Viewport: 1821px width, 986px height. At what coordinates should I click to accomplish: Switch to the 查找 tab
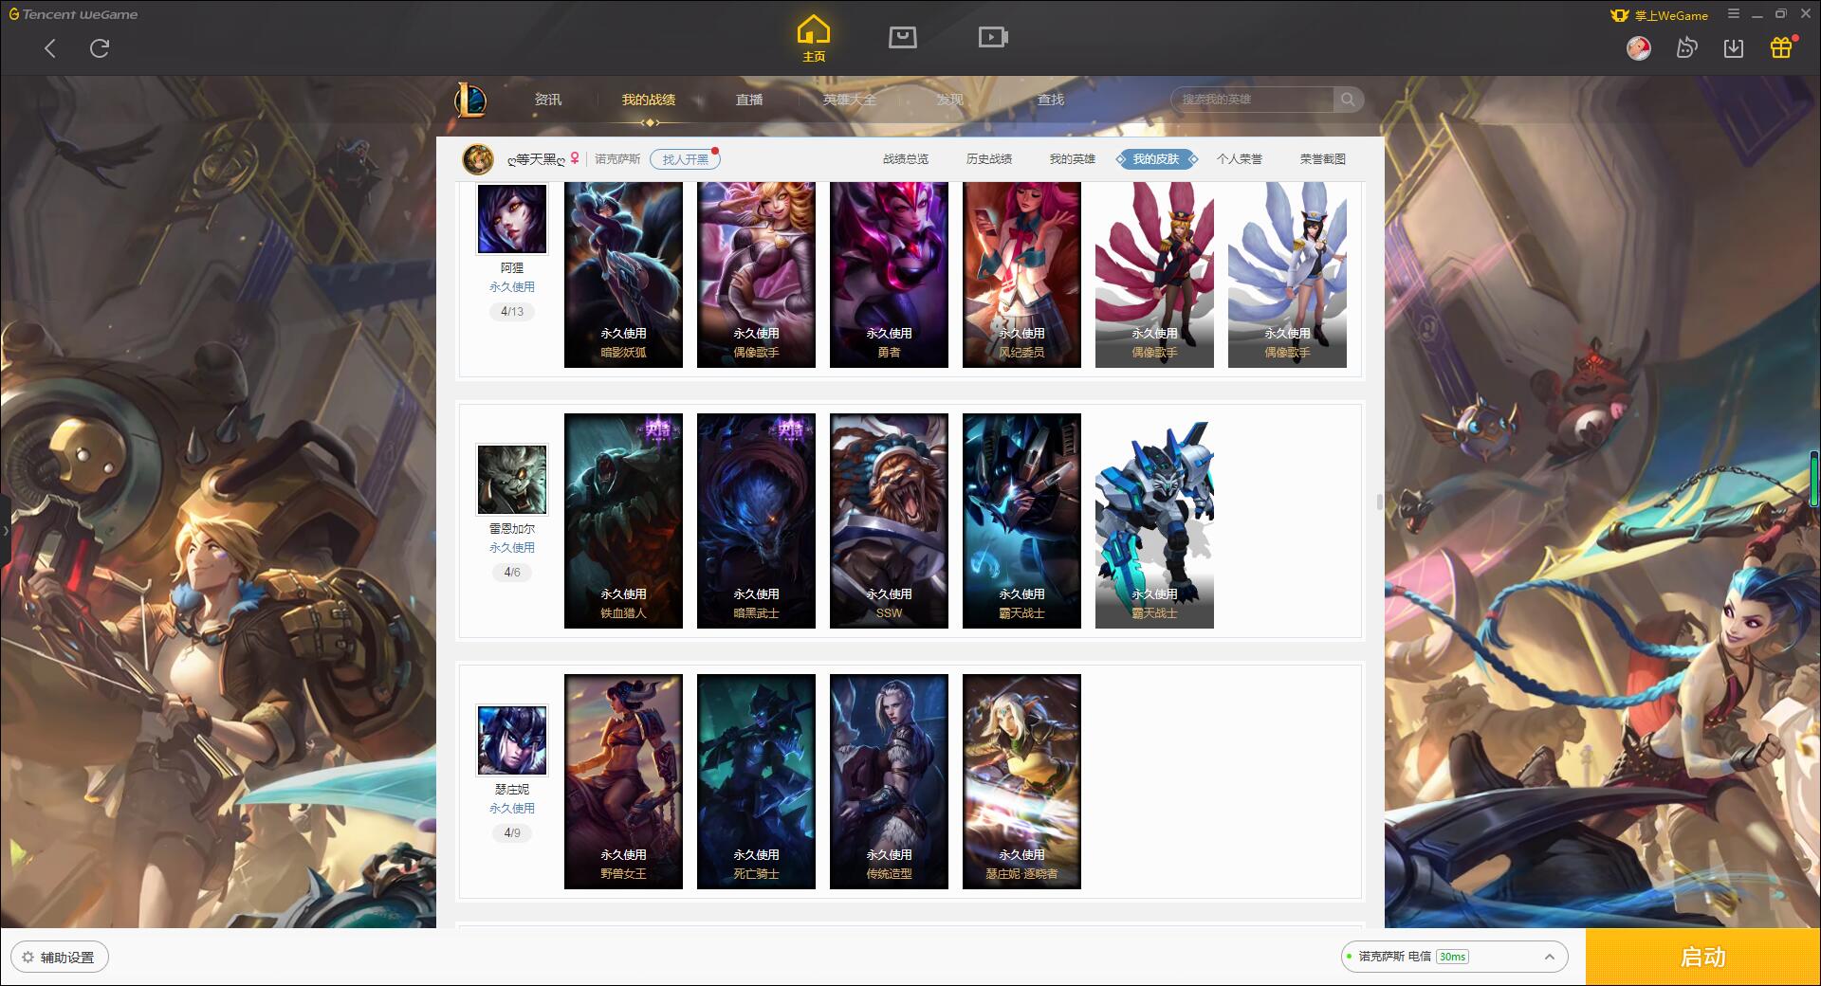(1051, 100)
